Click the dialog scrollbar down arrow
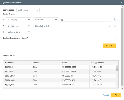The height and width of the screenshot is (100, 124). (122, 88)
